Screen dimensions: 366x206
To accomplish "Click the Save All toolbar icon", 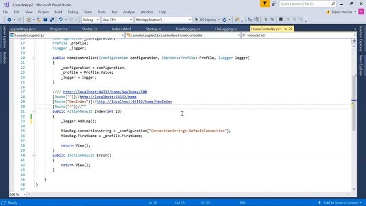I will 51,20.
